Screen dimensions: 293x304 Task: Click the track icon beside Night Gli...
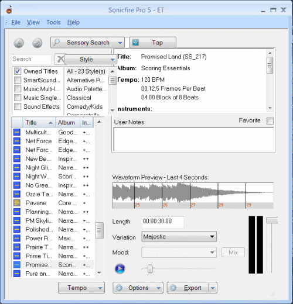17,167
